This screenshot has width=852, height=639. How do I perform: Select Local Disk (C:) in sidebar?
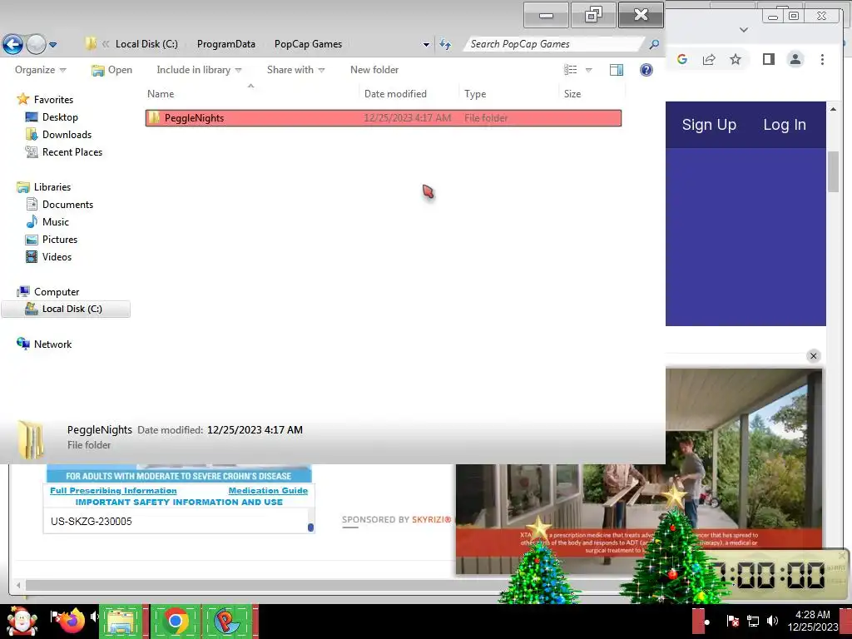pyautogui.click(x=66, y=309)
